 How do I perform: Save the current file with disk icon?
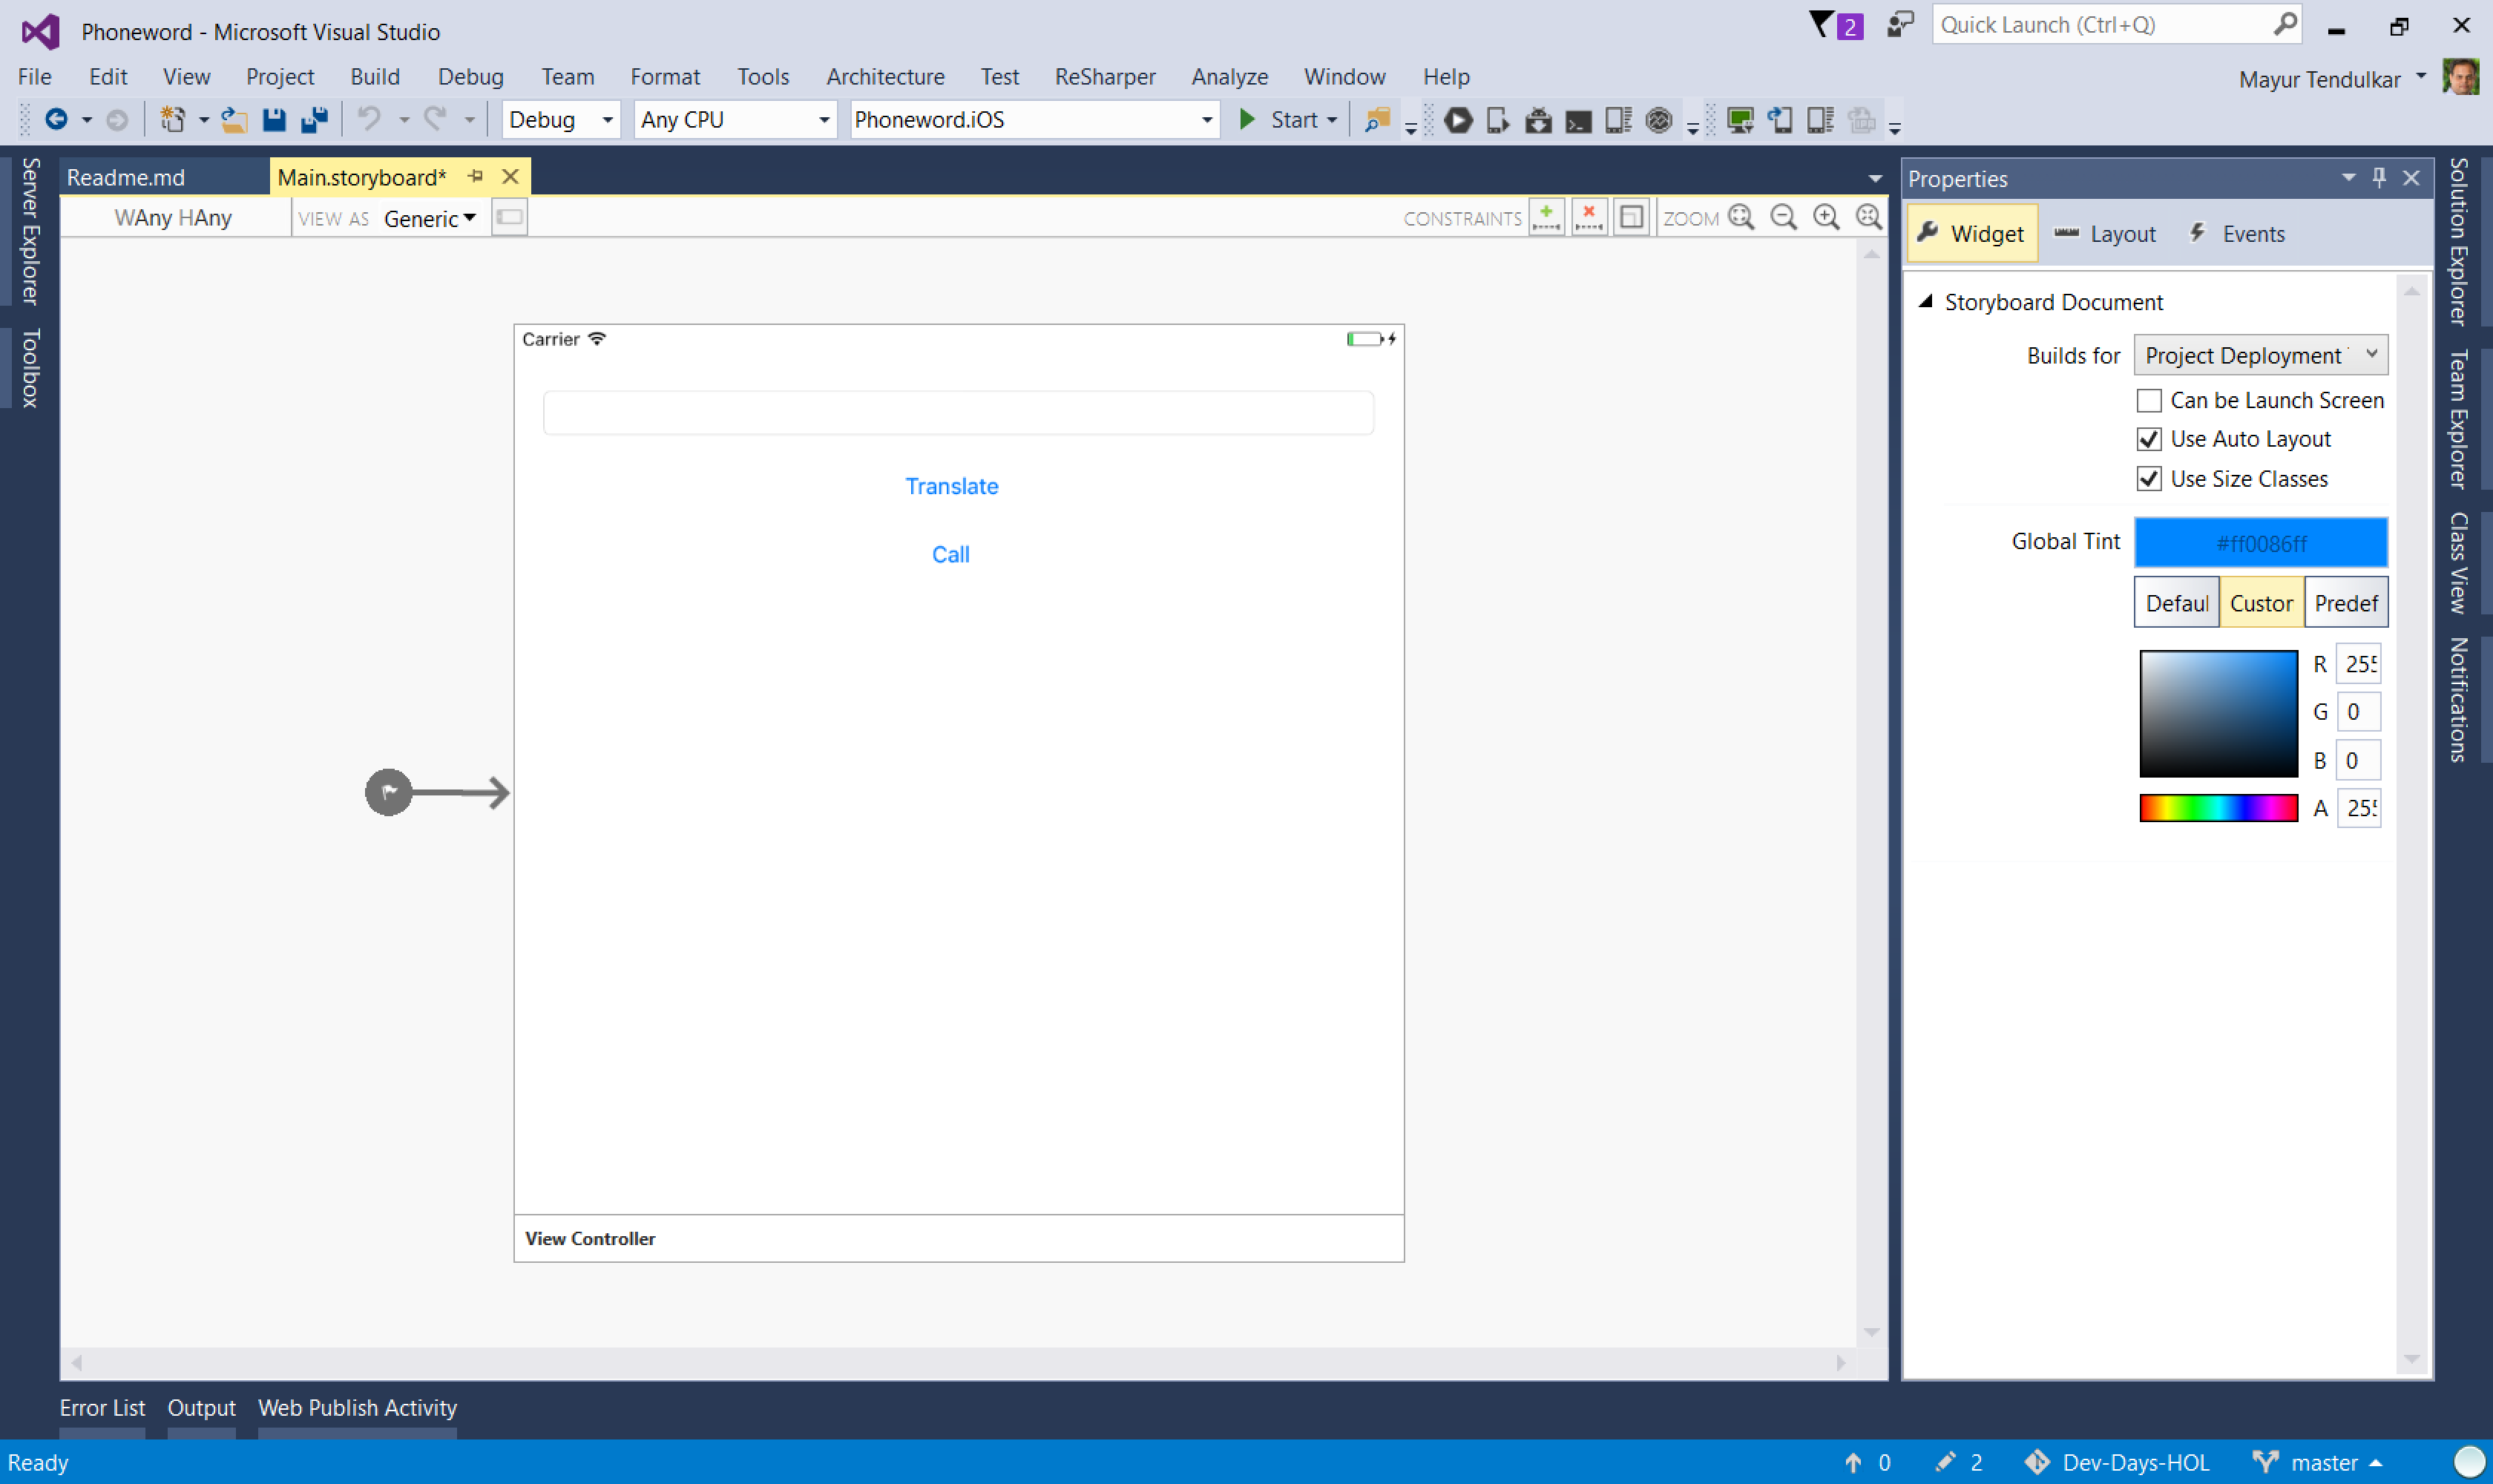274,120
